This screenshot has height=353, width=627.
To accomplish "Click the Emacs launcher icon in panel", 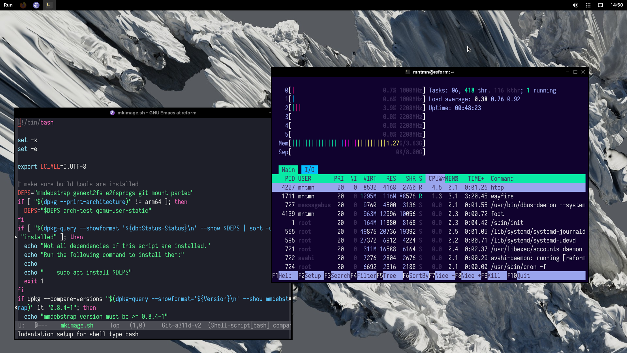I will pyautogui.click(x=36, y=5).
